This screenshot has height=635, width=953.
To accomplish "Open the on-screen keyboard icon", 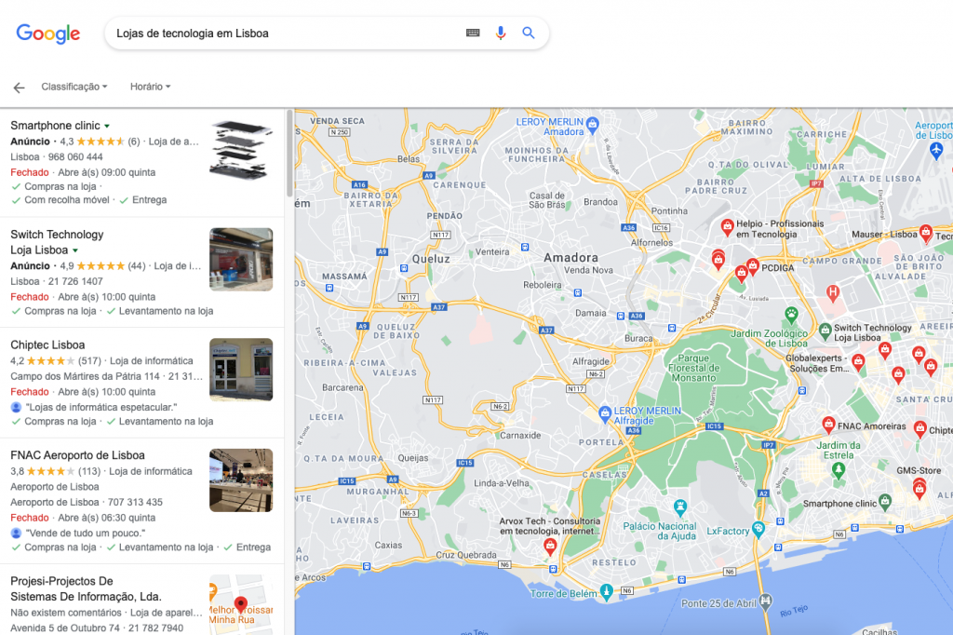I will [473, 33].
